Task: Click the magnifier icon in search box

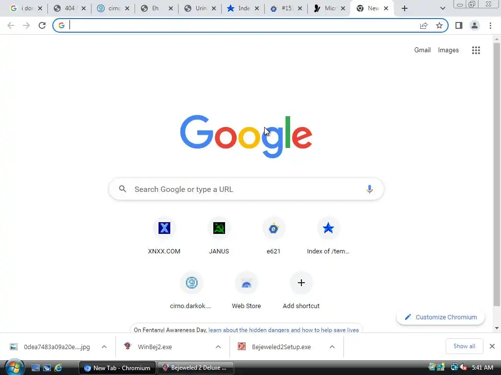Action: pos(122,189)
